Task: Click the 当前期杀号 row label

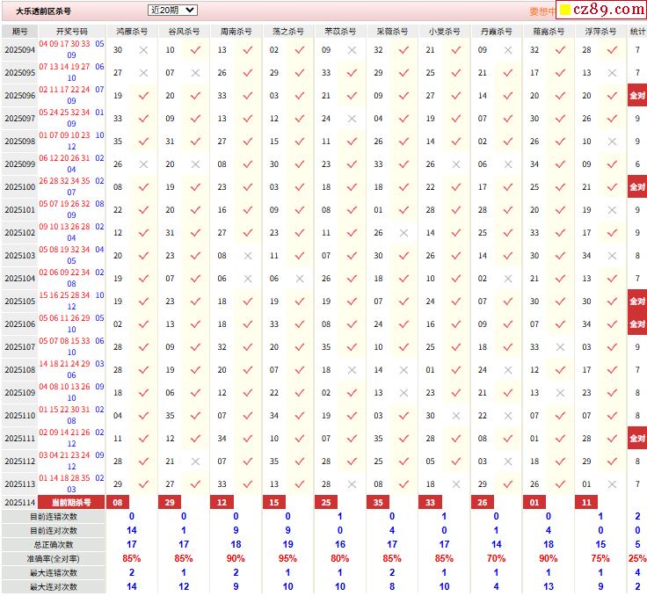Action: coord(71,502)
